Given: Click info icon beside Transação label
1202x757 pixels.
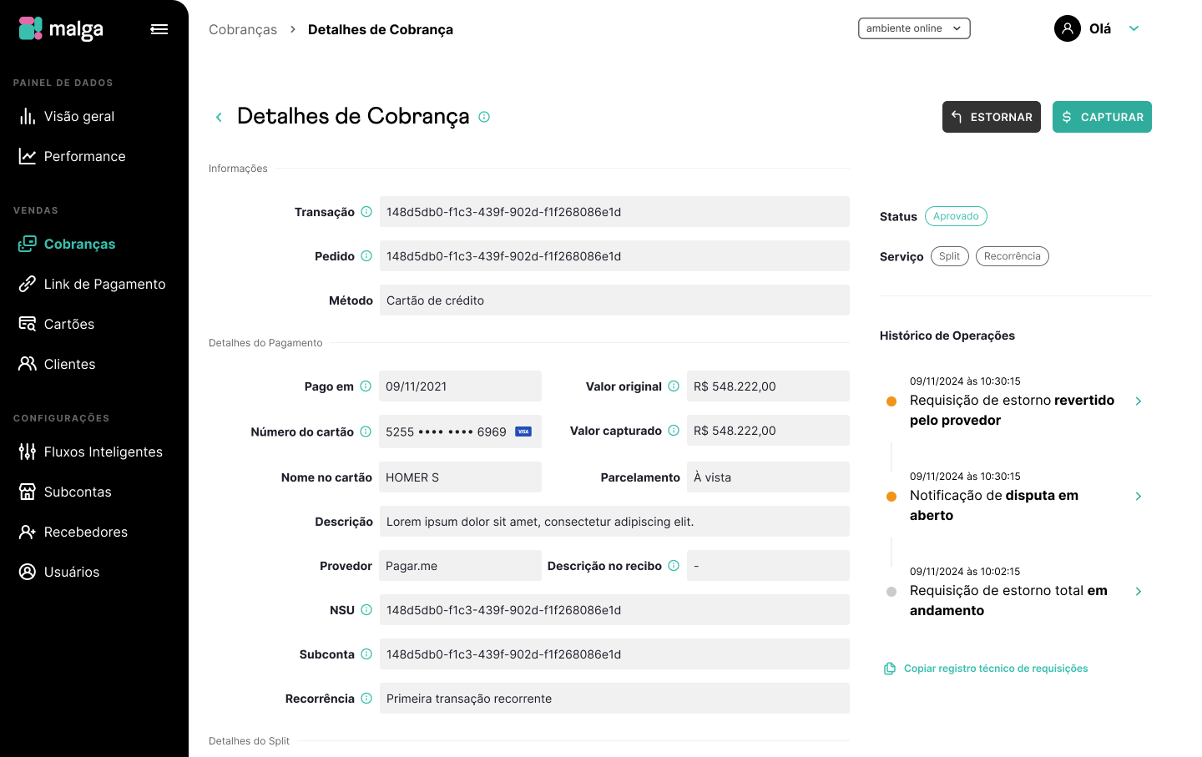Looking at the screenshot, I should [366, 212].
